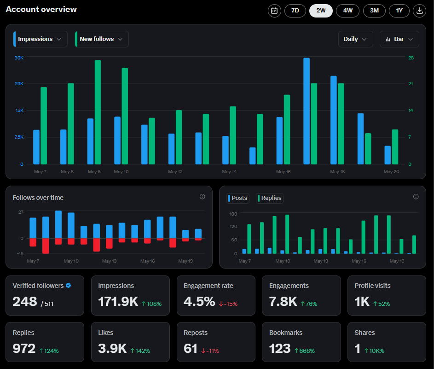
Task: Open the Daily granularity dropdown
Action: pos(356,39)
